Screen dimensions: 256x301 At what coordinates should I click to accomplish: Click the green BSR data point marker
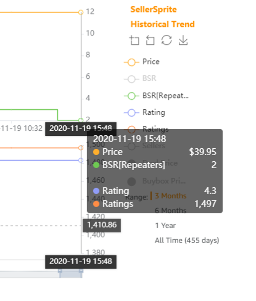[x=81, y=120]
